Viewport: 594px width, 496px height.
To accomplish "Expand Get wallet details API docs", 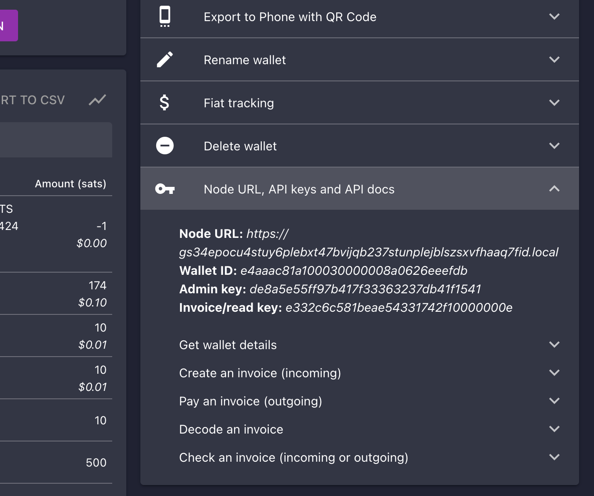I will pyautogui.click(x=554, y=345).
